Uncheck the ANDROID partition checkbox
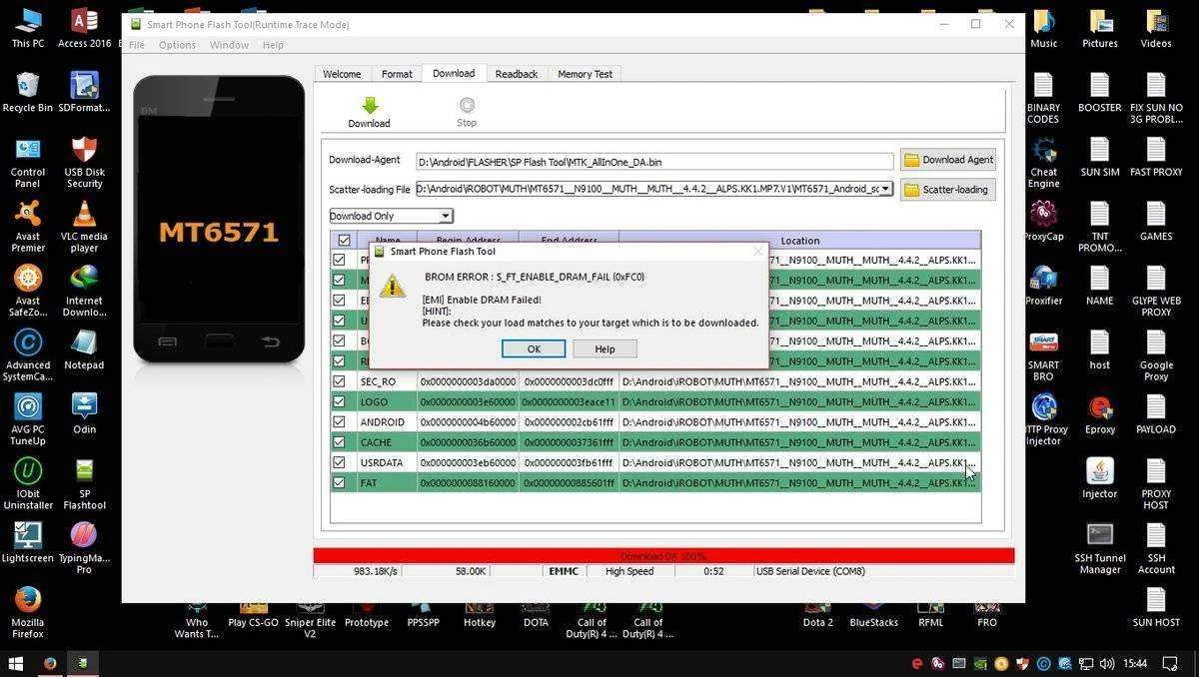 point(339,422)
